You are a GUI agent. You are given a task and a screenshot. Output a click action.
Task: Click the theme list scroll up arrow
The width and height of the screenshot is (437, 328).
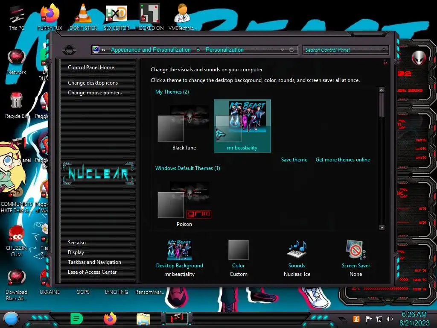pyautogui.click(x=382, y=90)
